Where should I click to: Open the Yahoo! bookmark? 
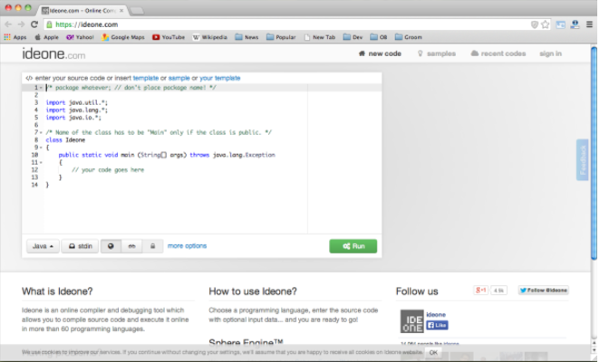pos(80,37)
